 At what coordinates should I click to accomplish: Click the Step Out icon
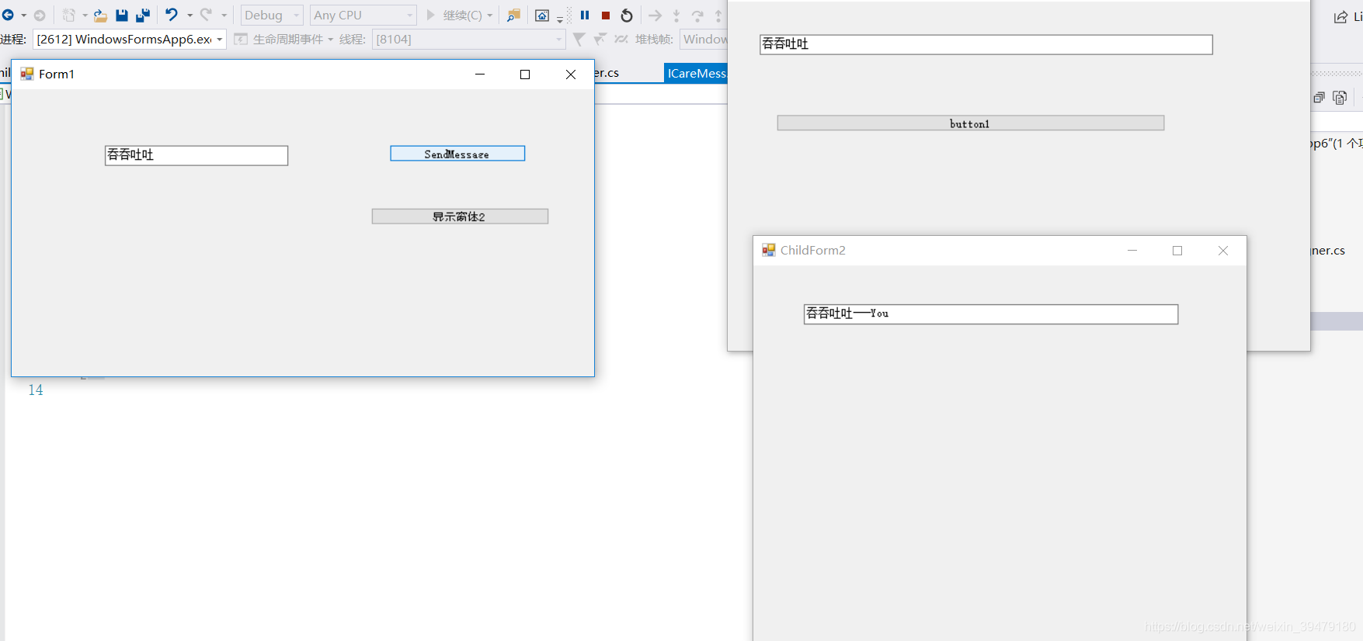718,16
